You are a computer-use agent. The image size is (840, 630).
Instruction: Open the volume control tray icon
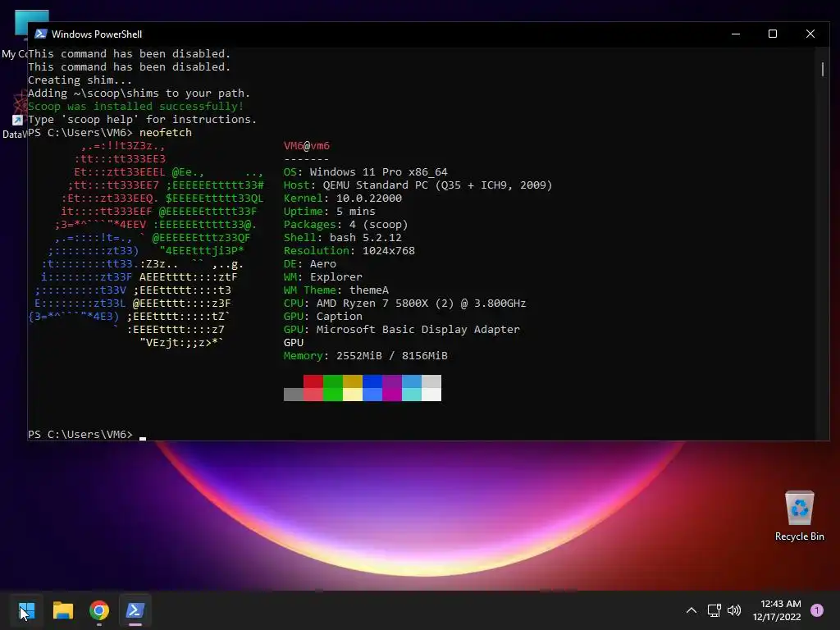pyautogui.click(x=734, y=610)
